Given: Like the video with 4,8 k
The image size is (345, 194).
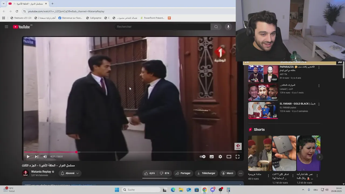Looking at the screenshot, I should click(x=150, y=173).
